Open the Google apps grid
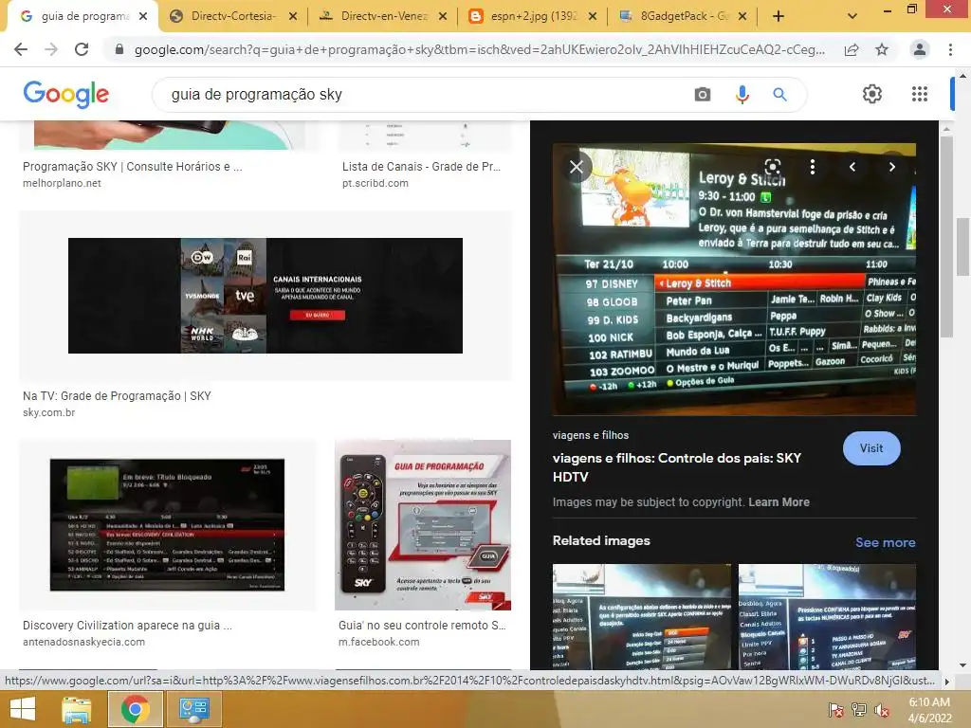Image resolution: width=971 pixels, height=728 pixels. 920,94
